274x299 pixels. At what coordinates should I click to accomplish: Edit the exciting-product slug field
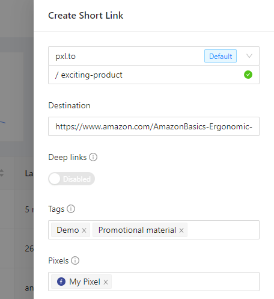154,75
